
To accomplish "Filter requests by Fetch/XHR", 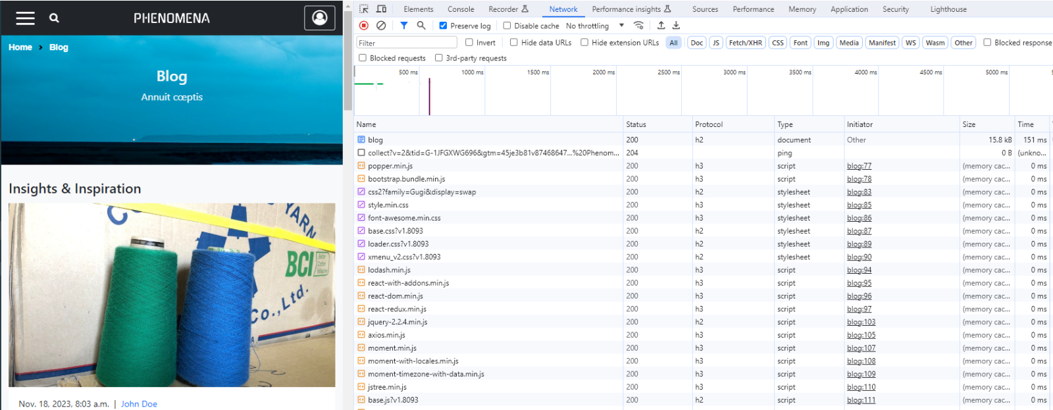I will (x=745, y=43).
